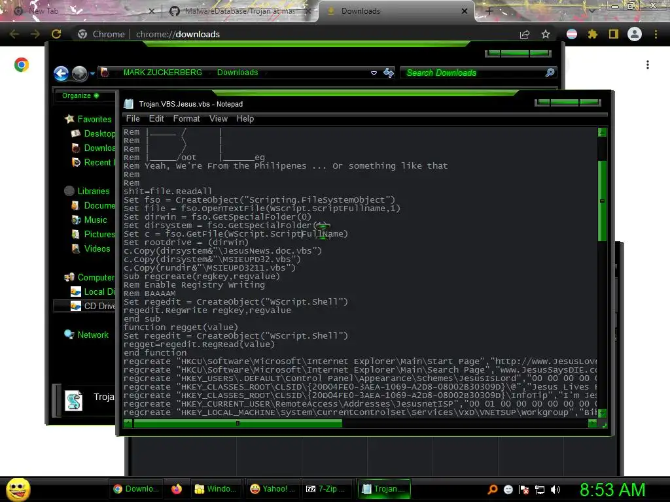Switch to the MalwareDatabase GitHub tab
Screen dimensions: 670x502
[239, 11]
